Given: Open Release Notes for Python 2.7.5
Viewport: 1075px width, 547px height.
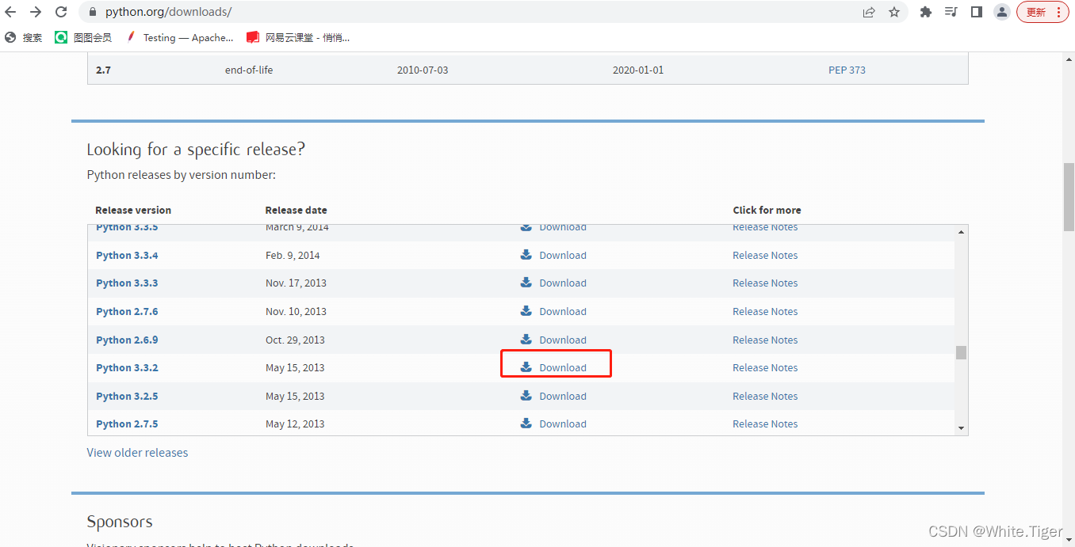Looking at the screenshot, I should 765,424.
